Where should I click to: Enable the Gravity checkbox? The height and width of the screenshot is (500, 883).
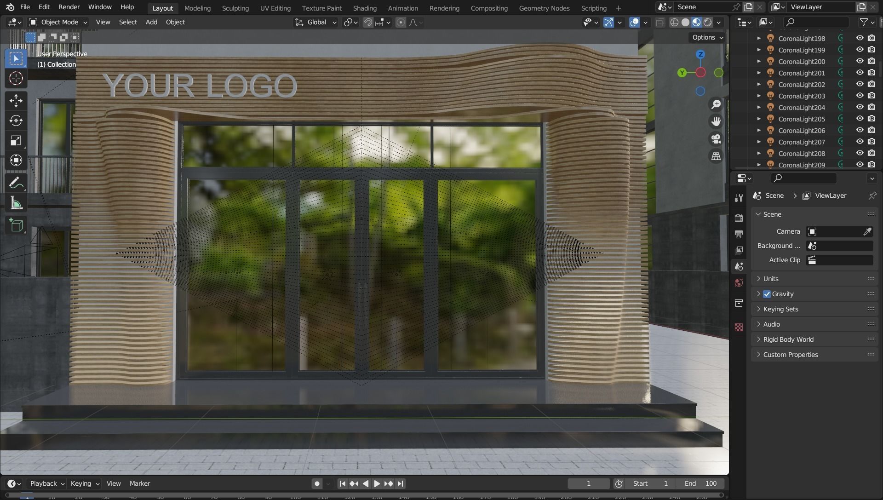pyautogui.click(x=767, y=294)
